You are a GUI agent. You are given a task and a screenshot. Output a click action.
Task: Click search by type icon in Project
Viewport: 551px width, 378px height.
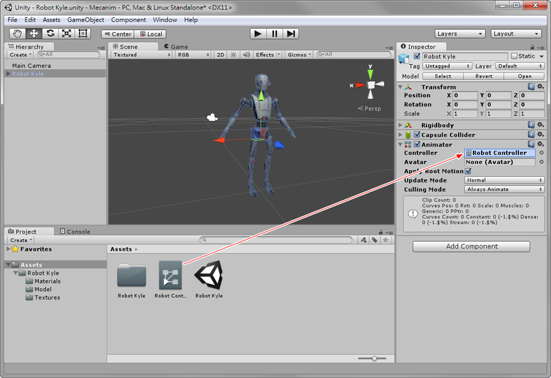364,240
